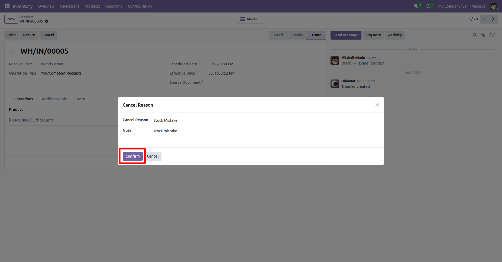Open the Configuration menu
Image resolution: width=502 pixels, height=262 pixels.
pos(140,6)
